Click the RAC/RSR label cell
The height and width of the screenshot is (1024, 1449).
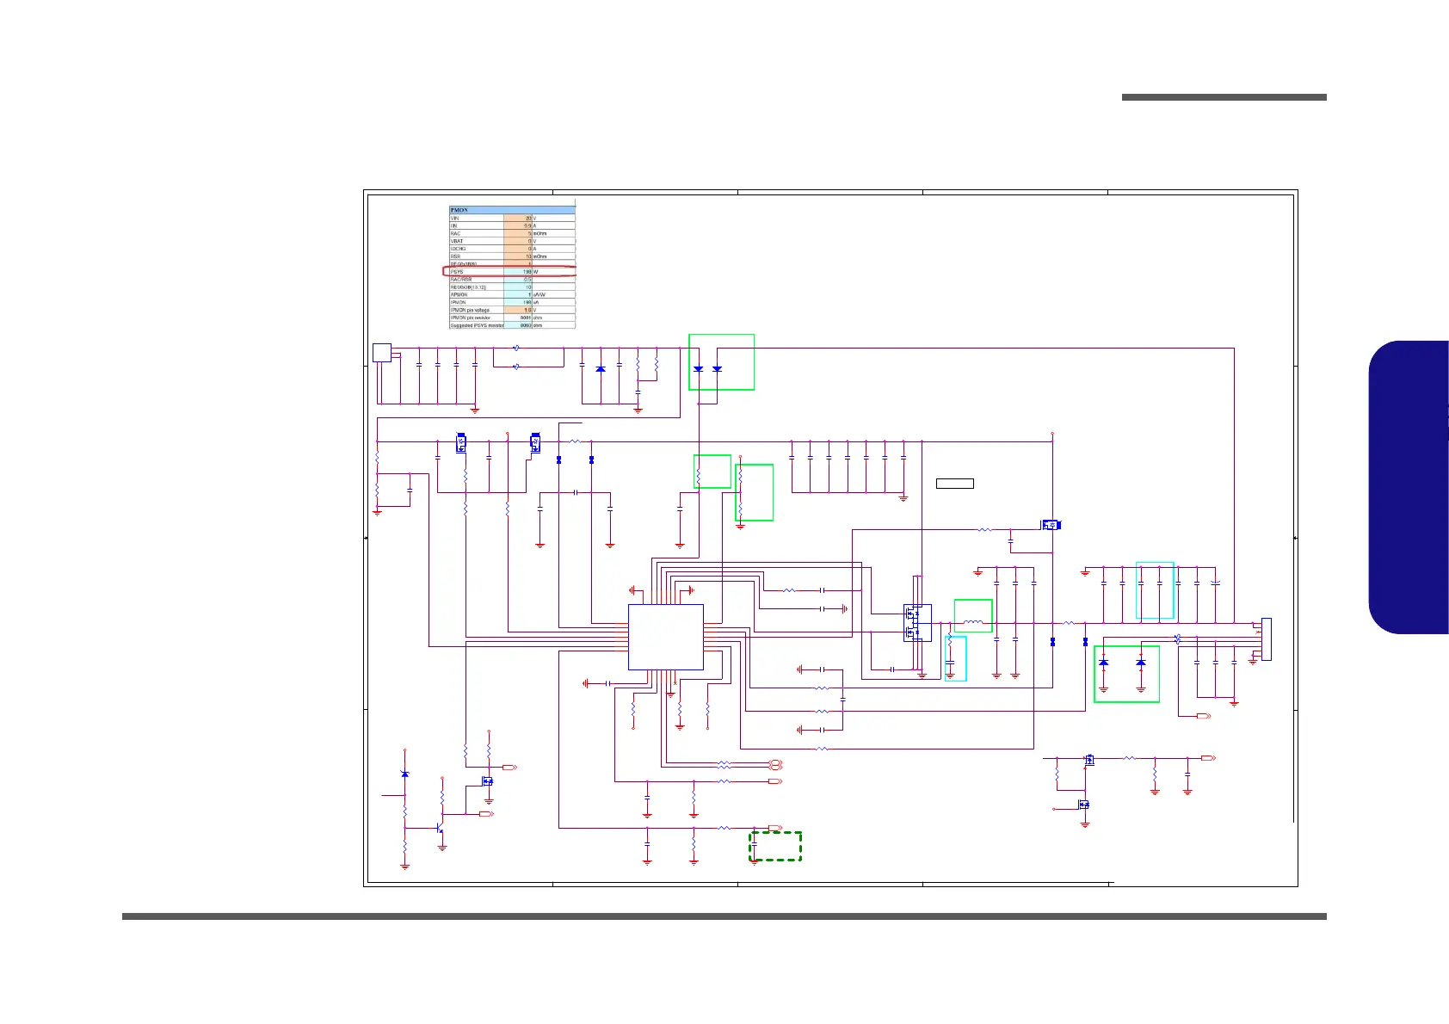(477, 279)
